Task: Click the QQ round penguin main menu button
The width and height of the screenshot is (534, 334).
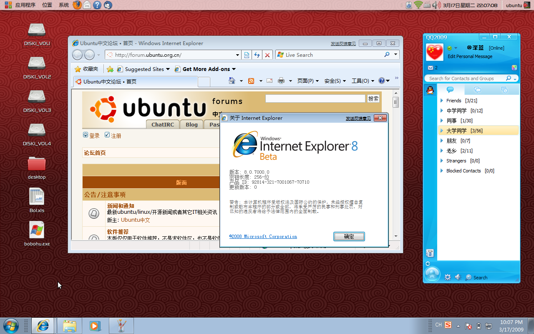Action: [432, 274]
